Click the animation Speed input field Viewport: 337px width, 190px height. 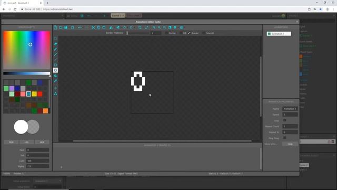[290, 115]
